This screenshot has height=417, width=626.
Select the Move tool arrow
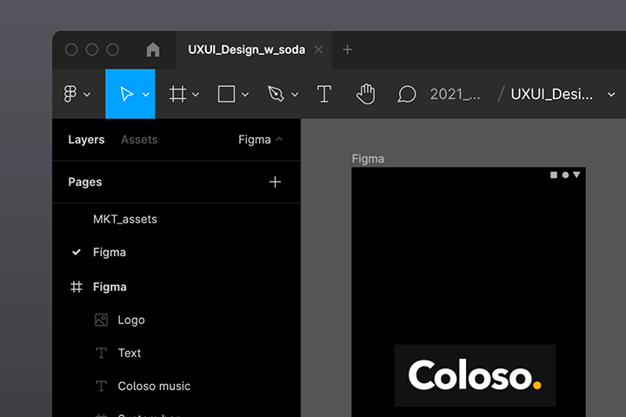click(127, 94)
